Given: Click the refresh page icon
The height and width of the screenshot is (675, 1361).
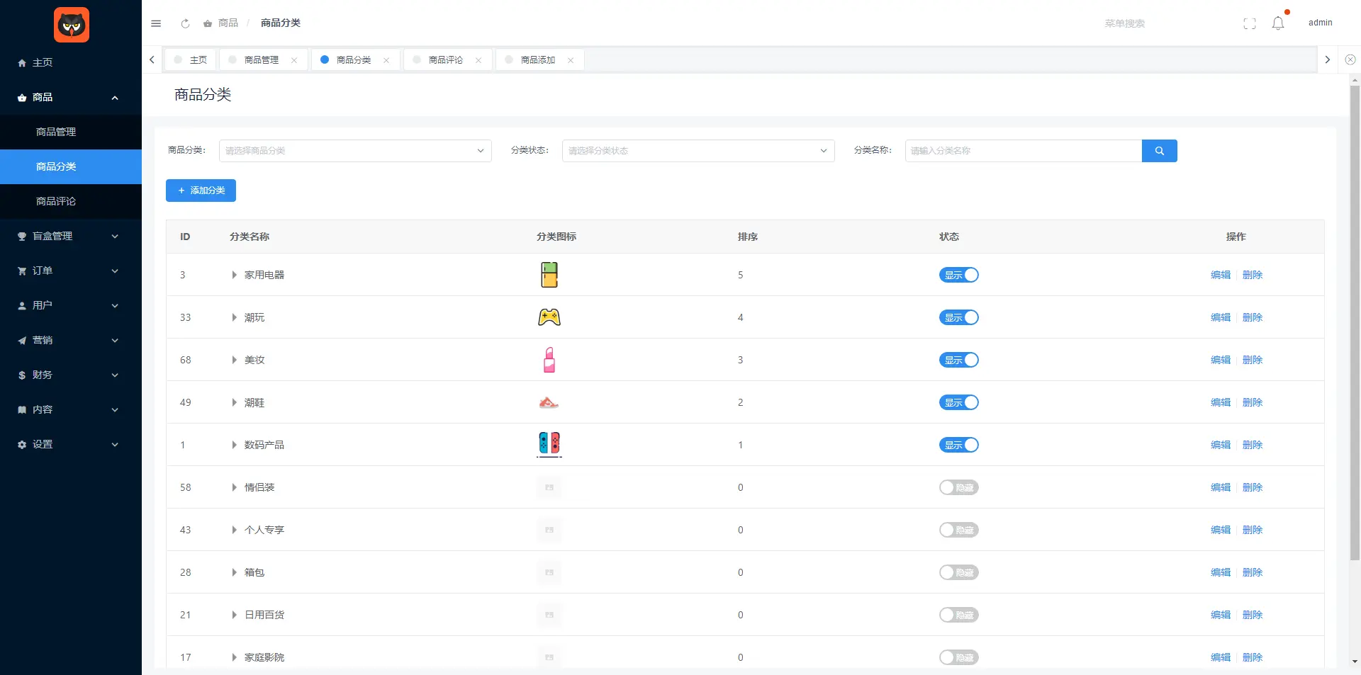Looking at the screenshot, I should click(x=185, y=23).
